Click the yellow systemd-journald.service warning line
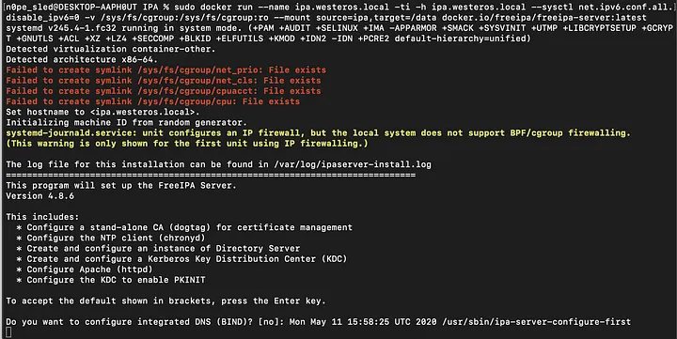Viewport: 677px width, 339px height. [x=318, y=132]
